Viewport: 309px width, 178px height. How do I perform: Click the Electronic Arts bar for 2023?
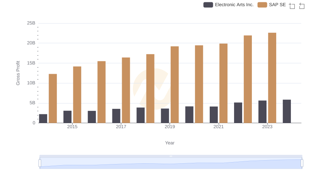(263, 112)
